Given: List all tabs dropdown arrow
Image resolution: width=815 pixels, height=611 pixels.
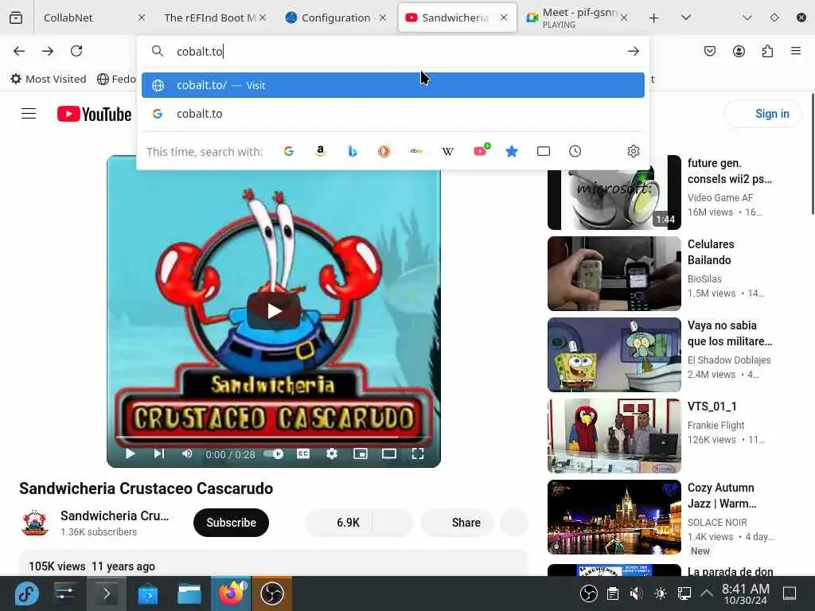Looking at the screenshot, I should (686, 18).
